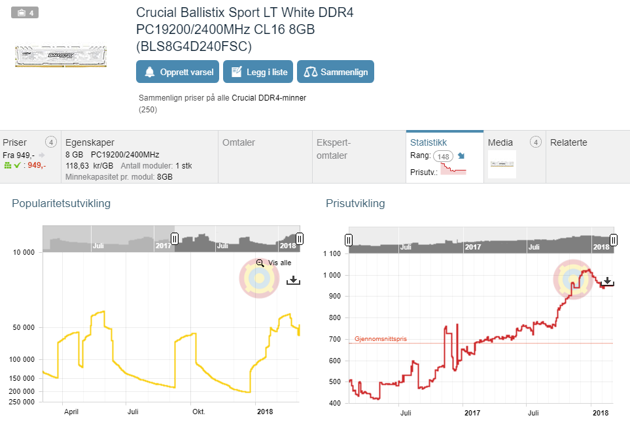630x422 pixels.
Task: Click the Media tab thumbnail image
Action: pos(502,164)
